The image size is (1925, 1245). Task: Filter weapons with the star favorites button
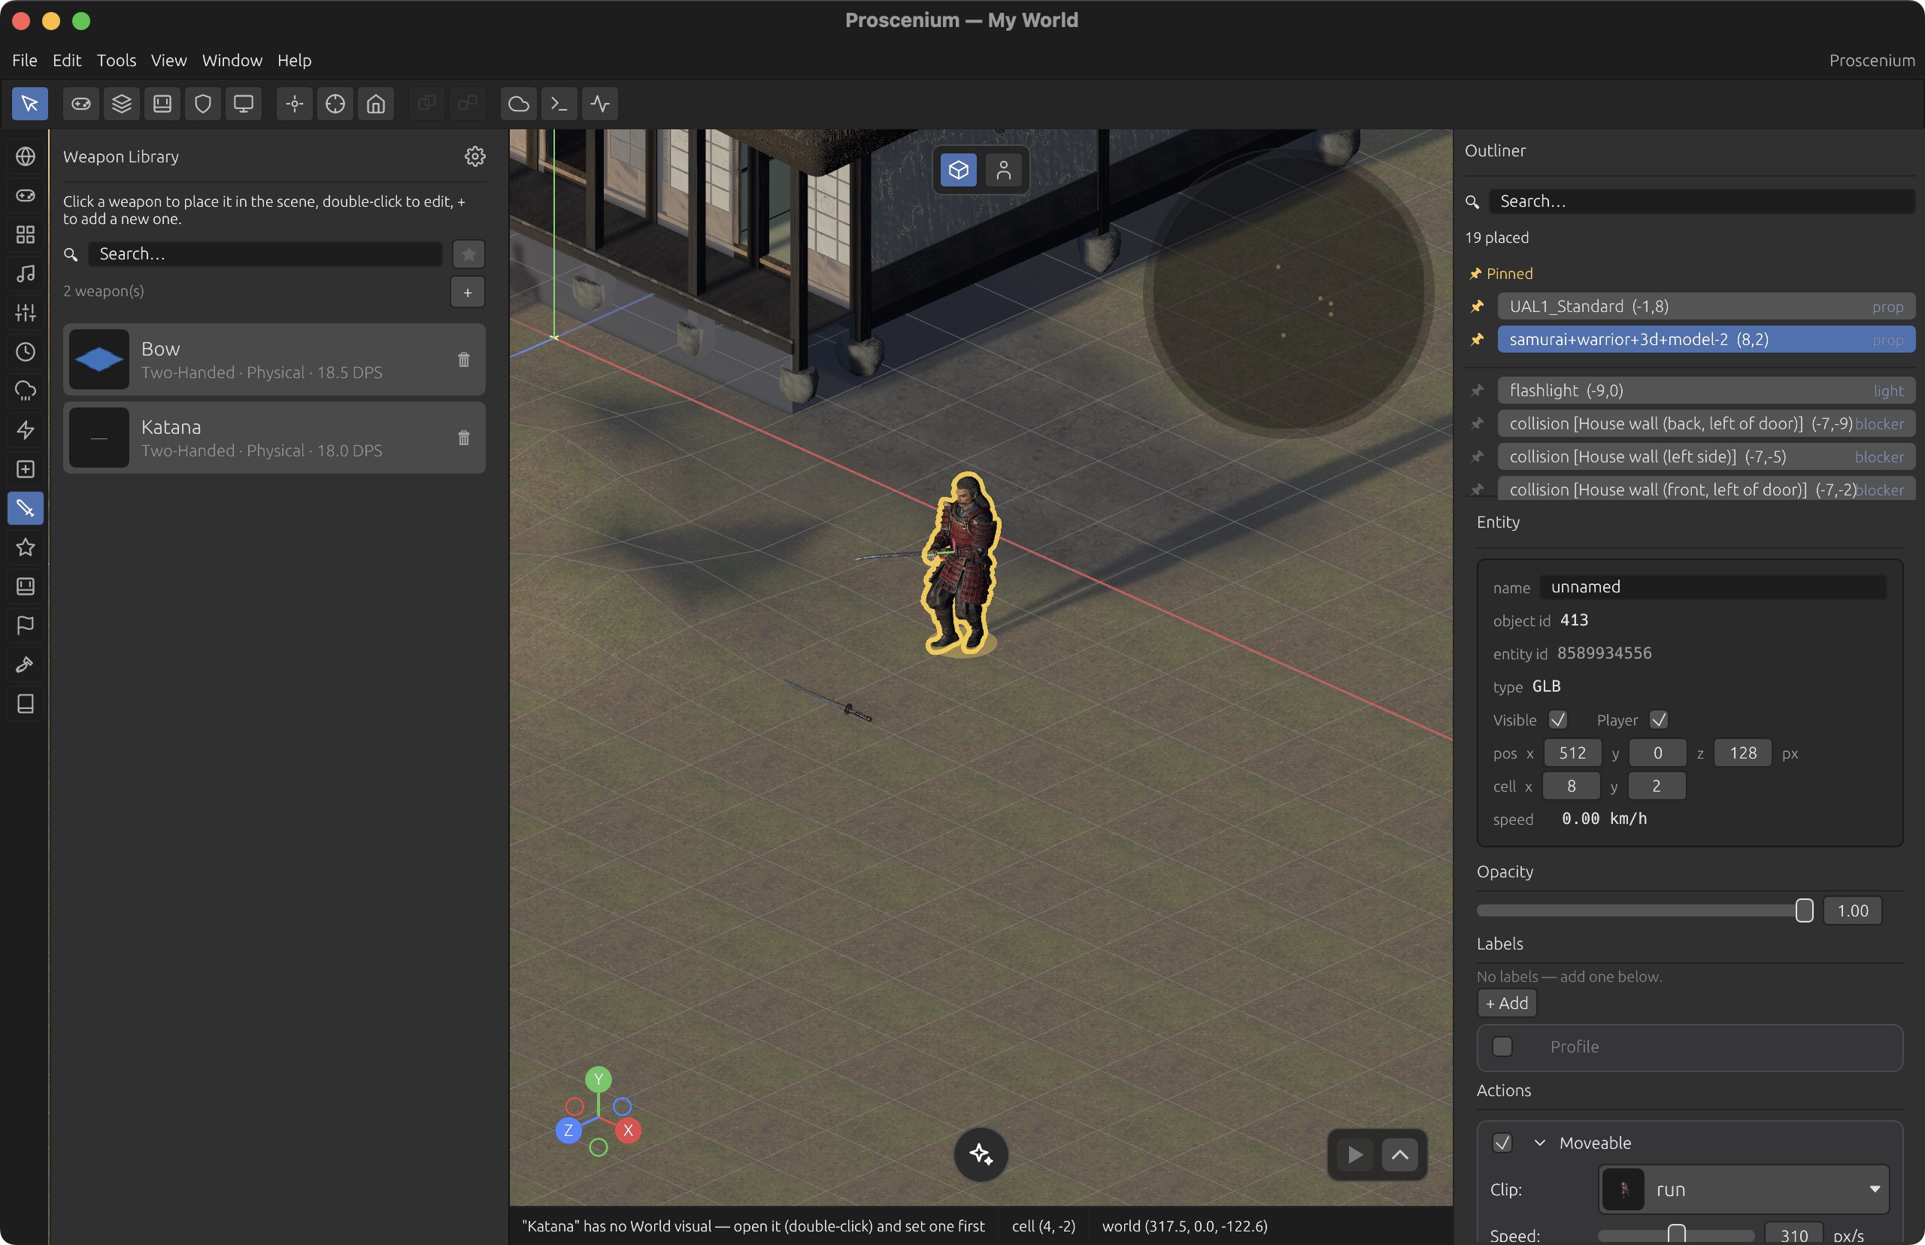pos(469,254)
